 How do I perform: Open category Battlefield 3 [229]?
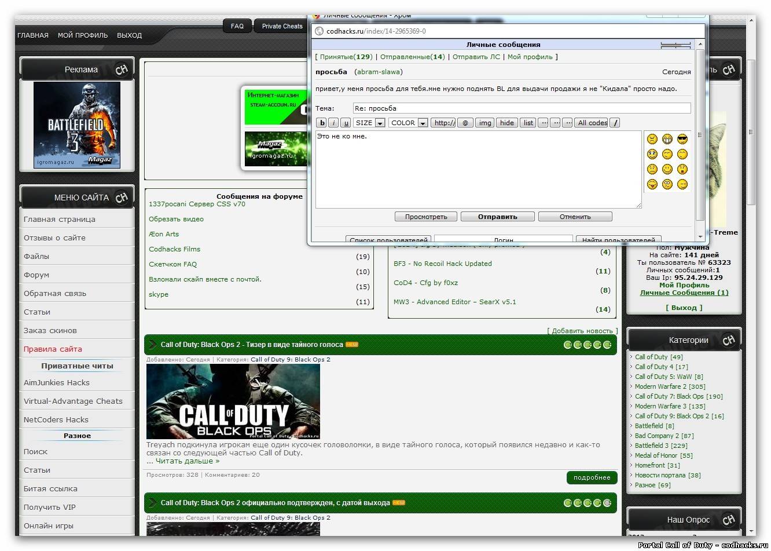pyautogui.click(x=661, y=446)
